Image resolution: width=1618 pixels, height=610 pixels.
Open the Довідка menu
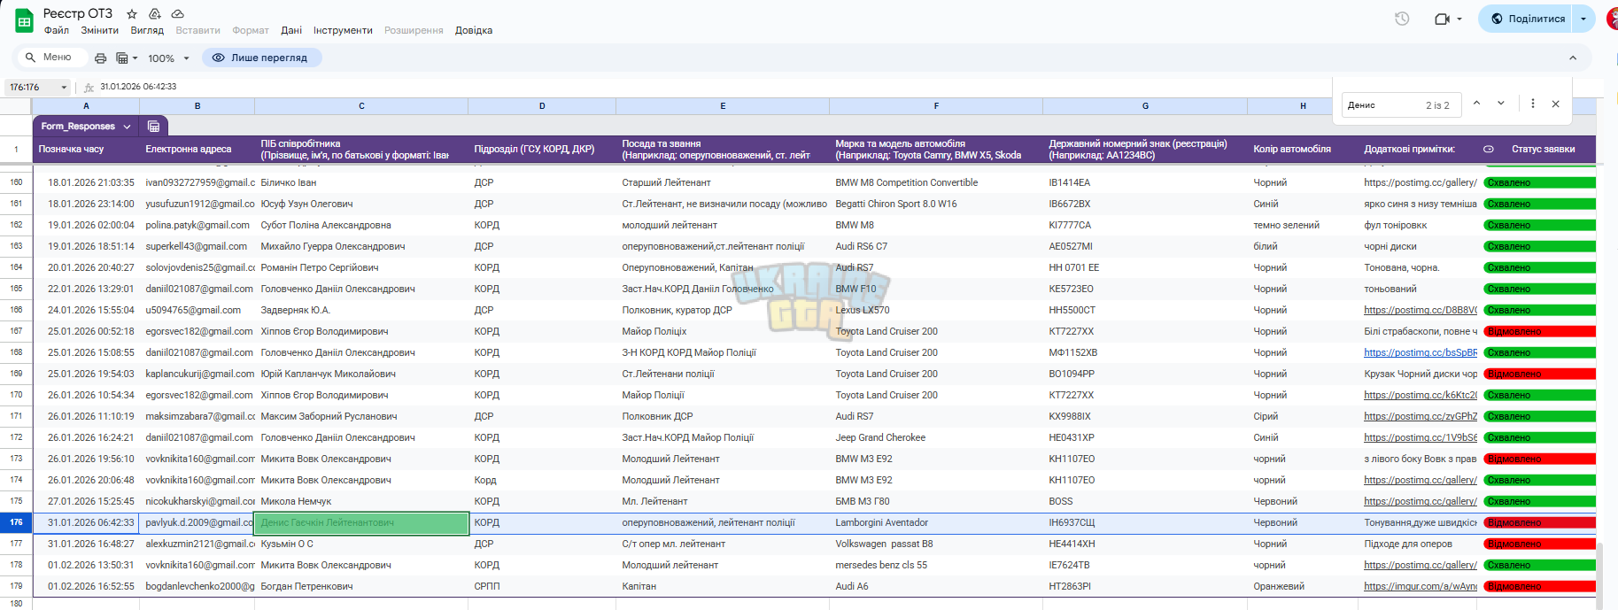tap(474, 30)
